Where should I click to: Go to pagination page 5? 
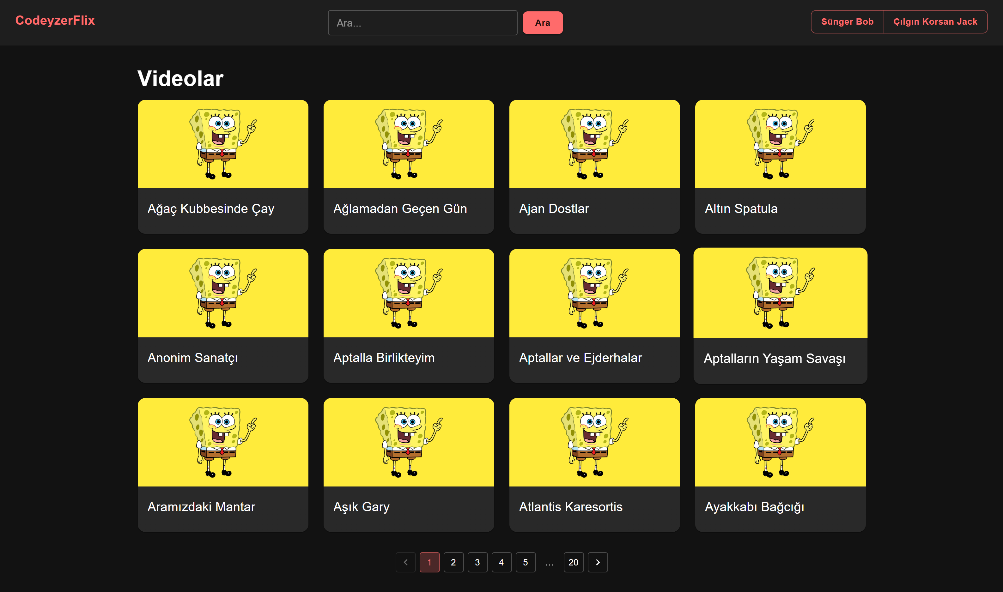pyautogui.click(x=526, y=563)
